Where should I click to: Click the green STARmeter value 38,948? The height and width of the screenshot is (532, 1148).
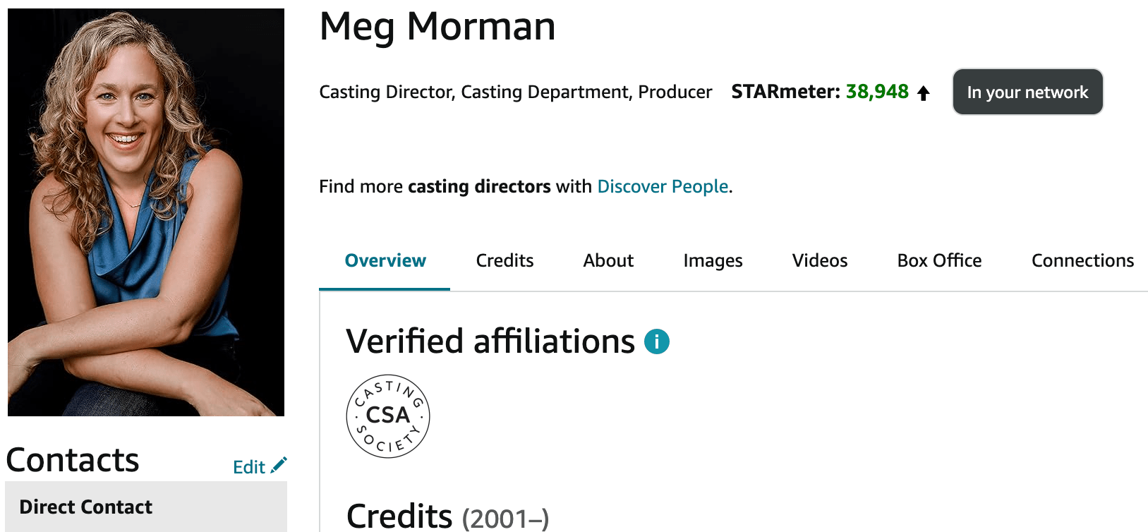(878, 91)
